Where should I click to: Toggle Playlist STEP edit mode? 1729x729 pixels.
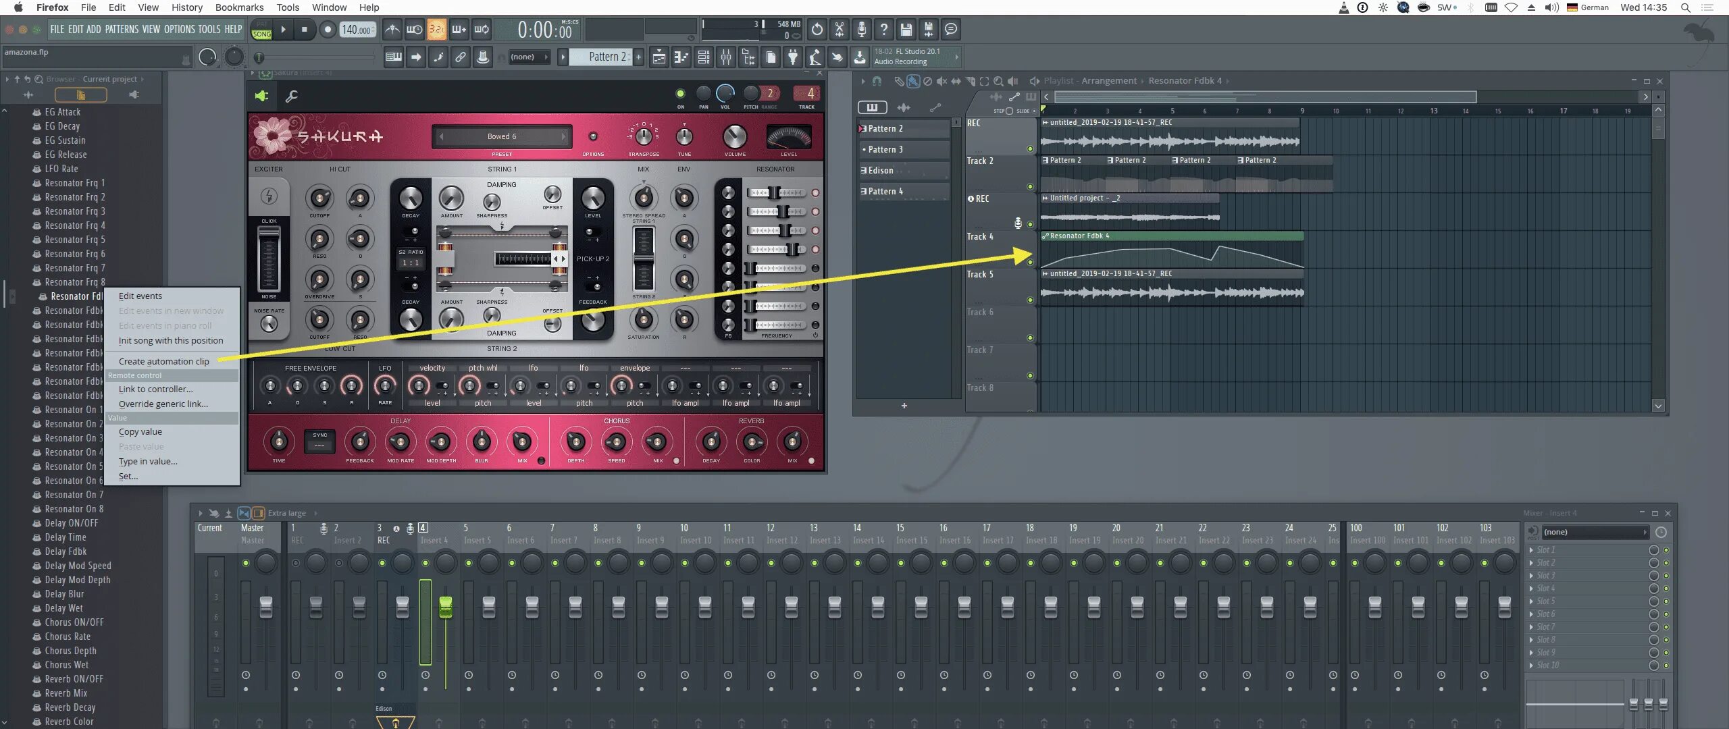[1009, 111]
